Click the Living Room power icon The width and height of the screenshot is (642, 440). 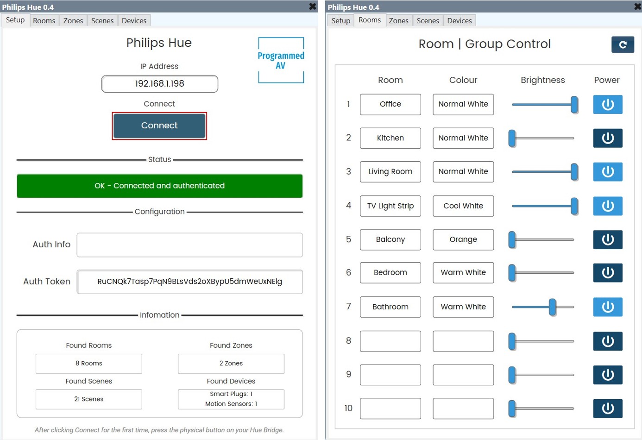click(x=607, y=172)
